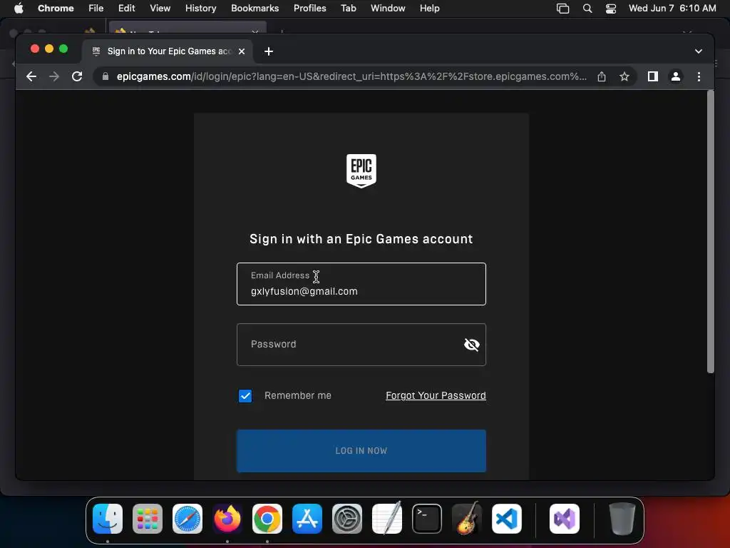Open the Window menu
This screenshot has width=730, height=548.
[388, 9]
